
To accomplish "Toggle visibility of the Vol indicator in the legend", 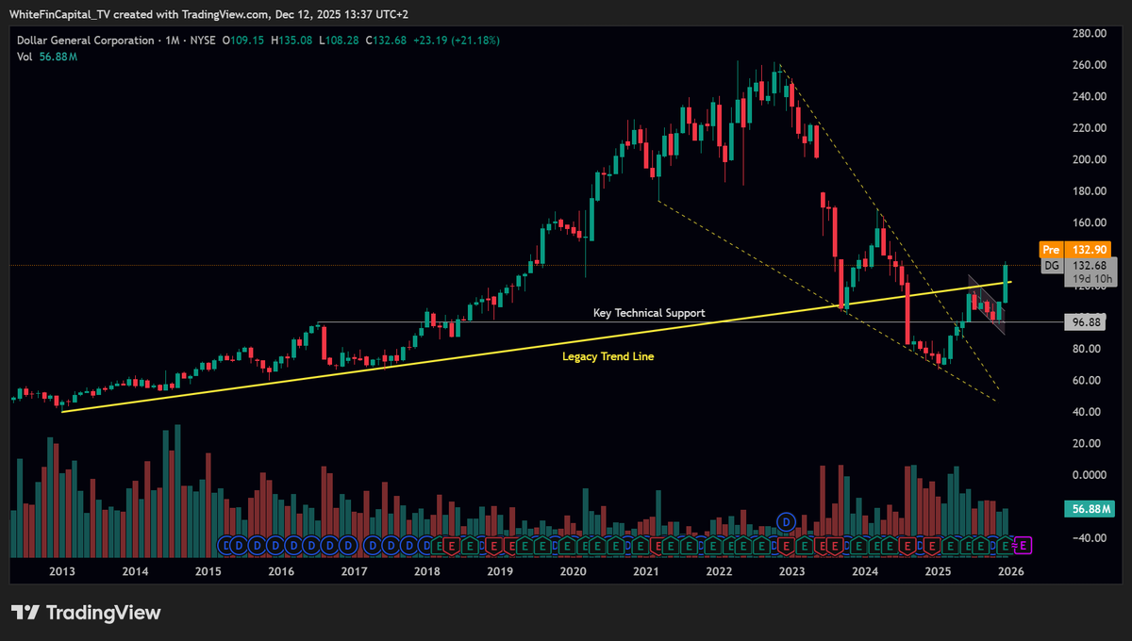I will click(23, 58).
